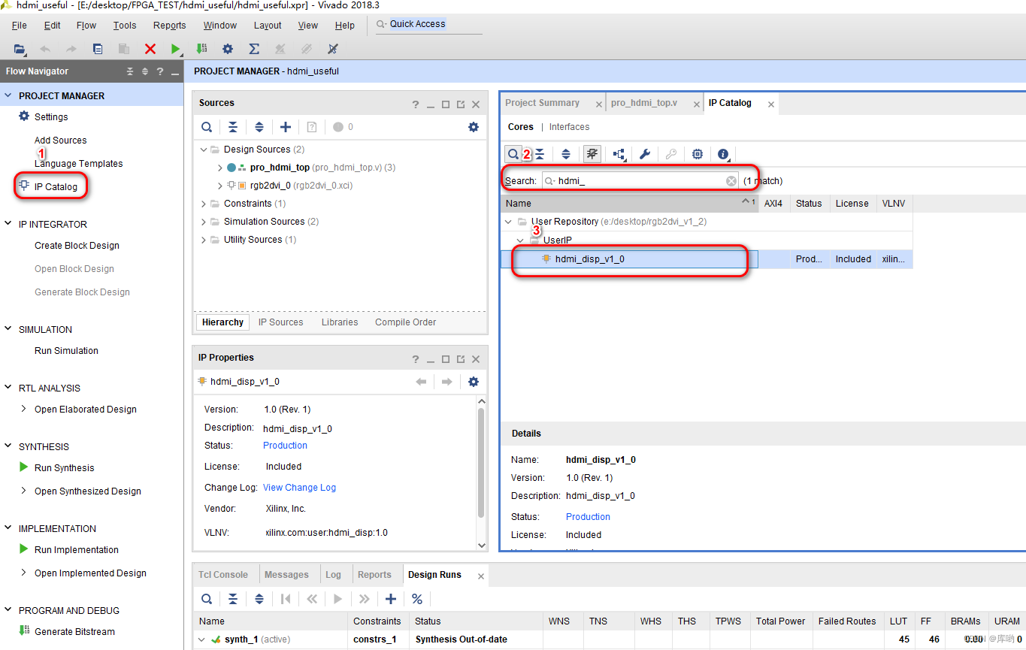Expand the pro_hdmi_top source node
1026x650 pixels.
219,168
